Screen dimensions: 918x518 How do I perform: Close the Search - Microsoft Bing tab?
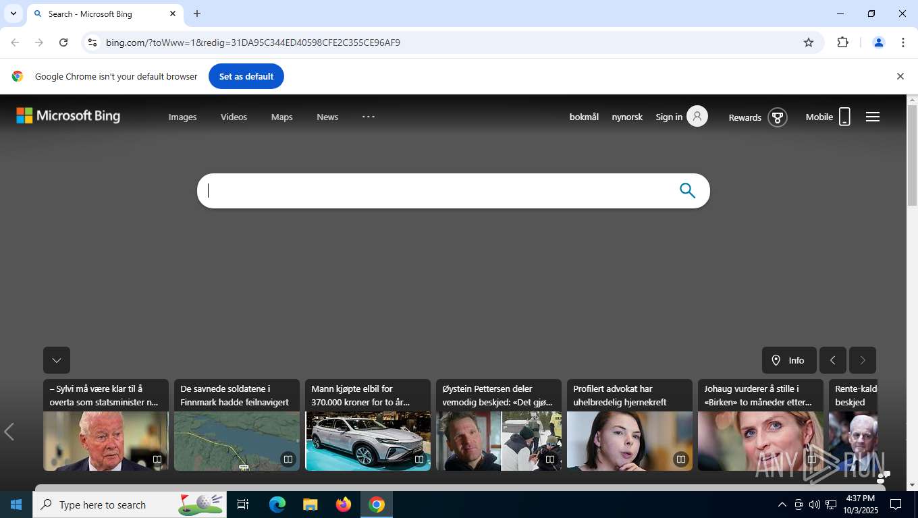tap(173, 13)
